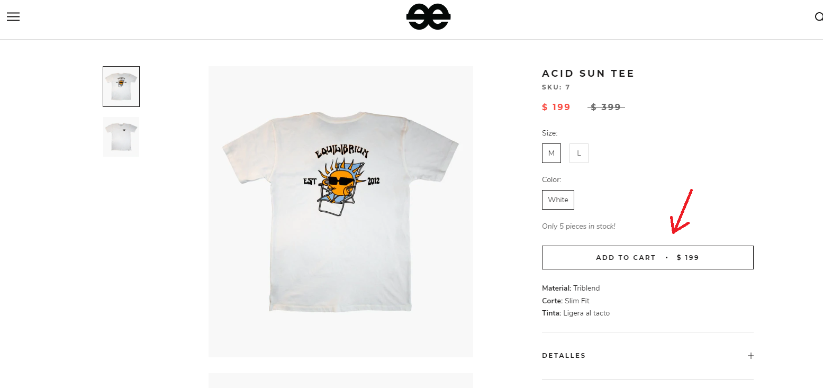Click the Material: Triblend description line
Image resolution: width=823 pixels, height=388 pixels.
pyautogui.click(x=571, y=288)
